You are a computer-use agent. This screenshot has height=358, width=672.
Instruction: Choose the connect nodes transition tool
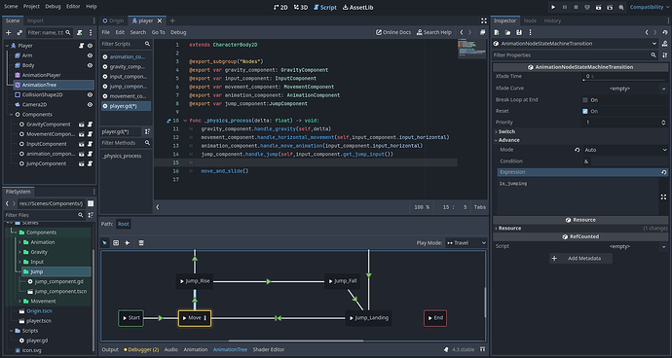128,243
